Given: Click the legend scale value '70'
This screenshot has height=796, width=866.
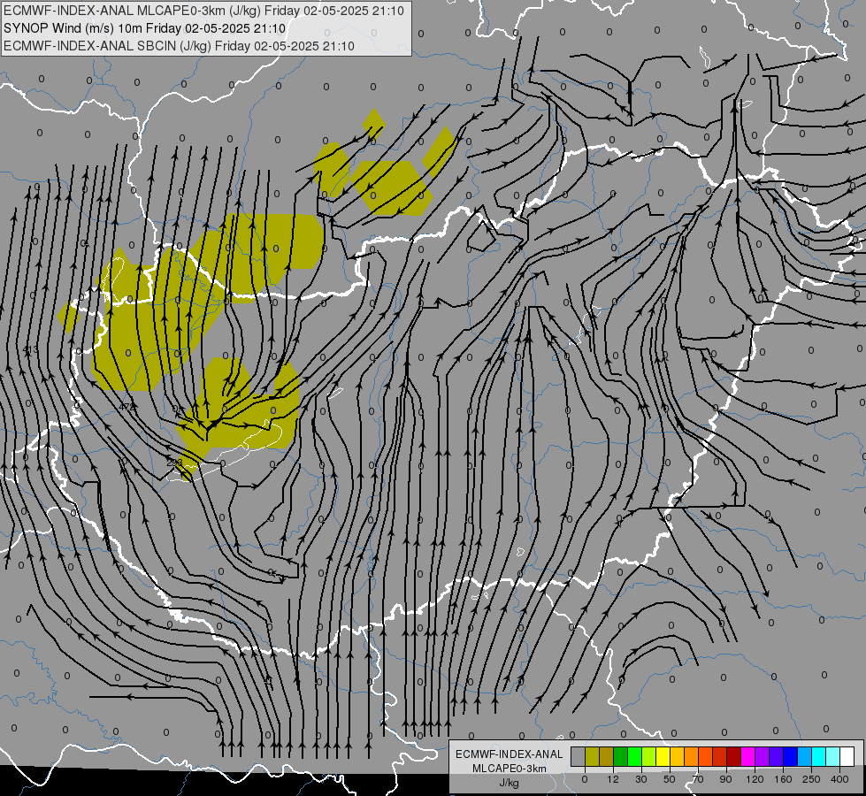Looking at the screenshot, I should (x=698, y=779).
